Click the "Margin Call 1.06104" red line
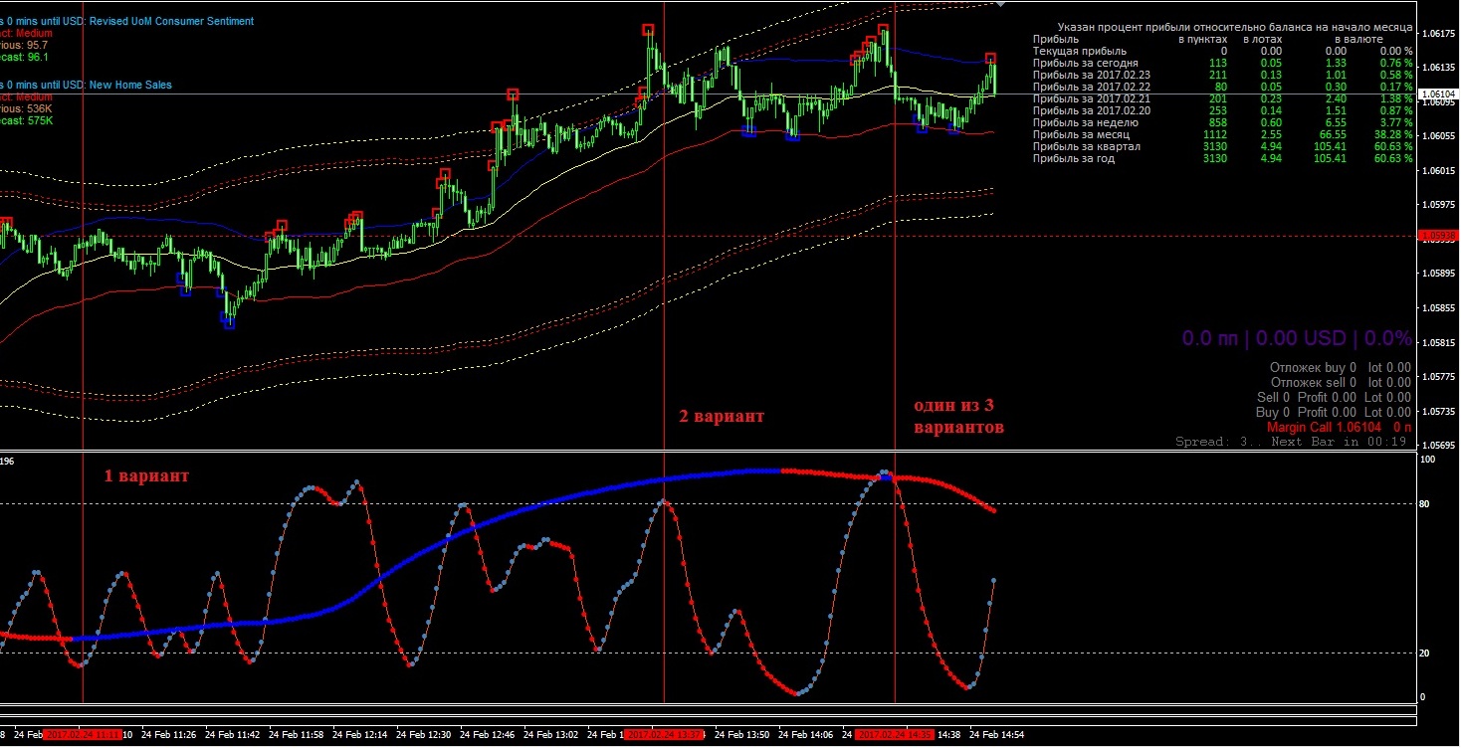This screenshot has width=1461, height=748. pyautogui.click(x=1339, y=427)
